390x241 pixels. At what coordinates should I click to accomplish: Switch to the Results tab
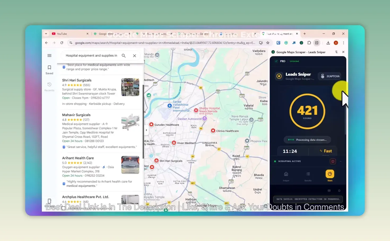(308, 176)
